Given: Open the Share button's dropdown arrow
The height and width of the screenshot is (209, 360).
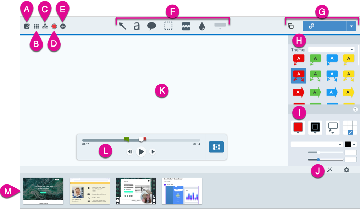Looking at the screenshot, I should click(351, 26).
